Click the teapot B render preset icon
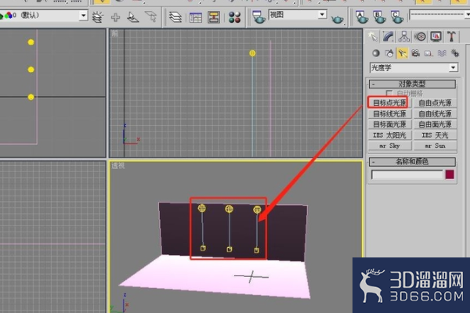 pos(379,17)
